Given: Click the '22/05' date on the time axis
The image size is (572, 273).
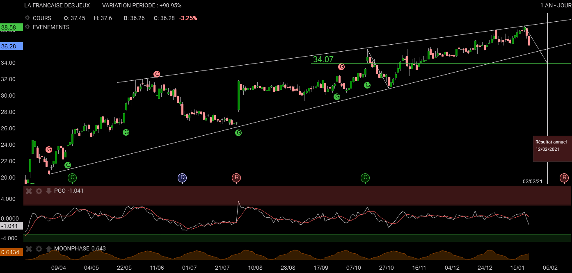Looking at the screenshot, I should pos(124,268).
